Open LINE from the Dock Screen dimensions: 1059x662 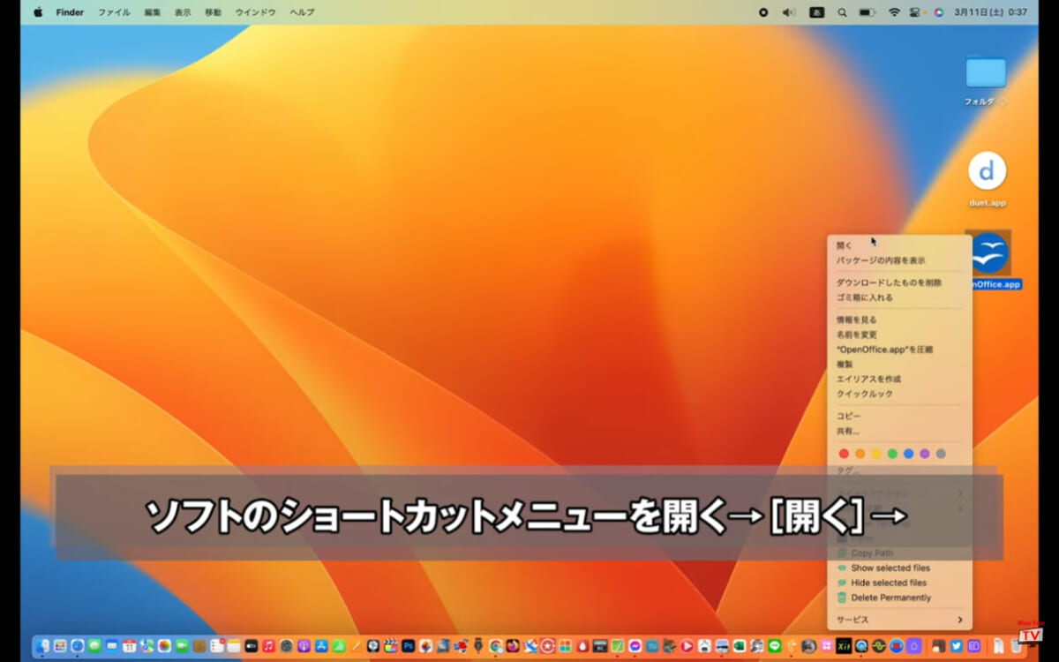tap(775, 646)
